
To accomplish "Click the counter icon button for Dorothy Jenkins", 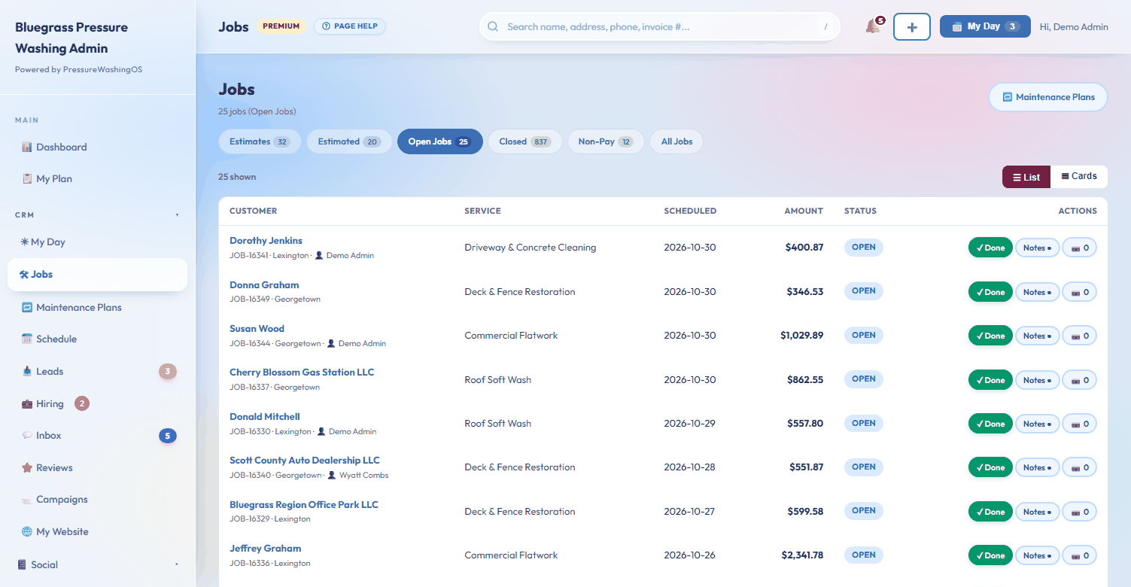I will (1079, 248).
